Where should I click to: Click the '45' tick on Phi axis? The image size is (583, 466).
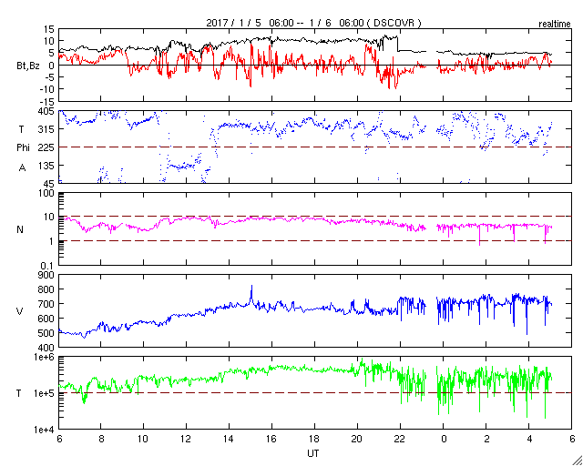tap(49, 183)
